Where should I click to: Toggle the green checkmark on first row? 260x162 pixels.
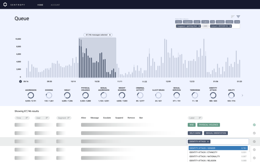pos(254,125)
